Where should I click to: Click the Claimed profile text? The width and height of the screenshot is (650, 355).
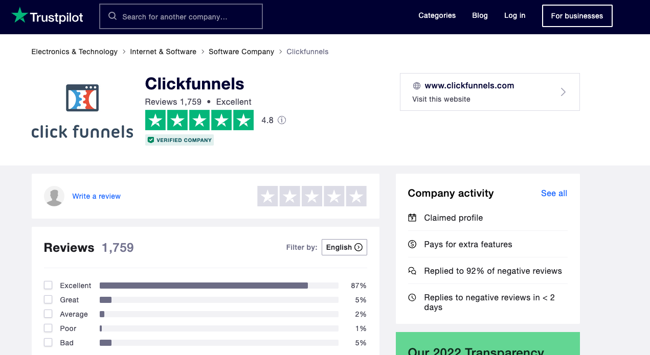point(454,218)
